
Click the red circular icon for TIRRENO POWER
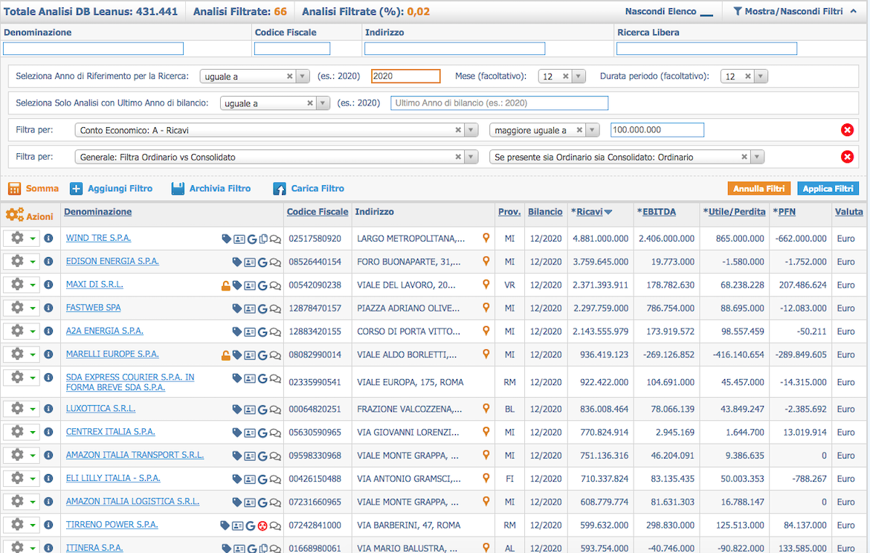tap(263, 525)
